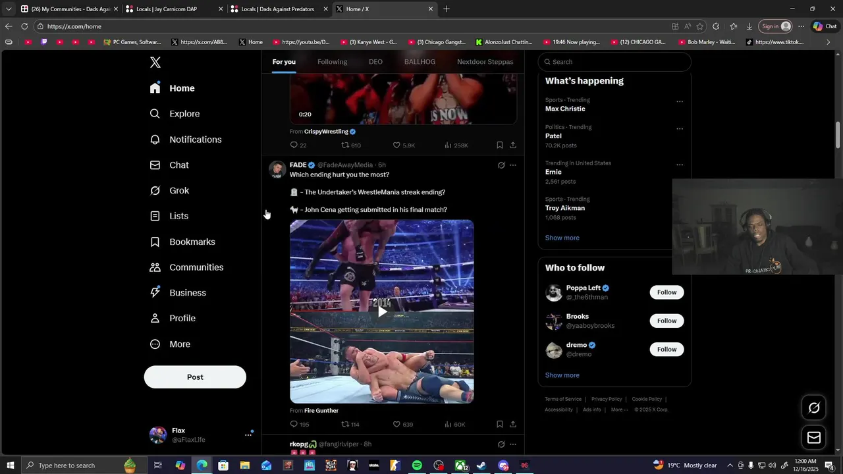This screenshot has width=843, height=474.
Task: Click the Post button
Action: 195,377
